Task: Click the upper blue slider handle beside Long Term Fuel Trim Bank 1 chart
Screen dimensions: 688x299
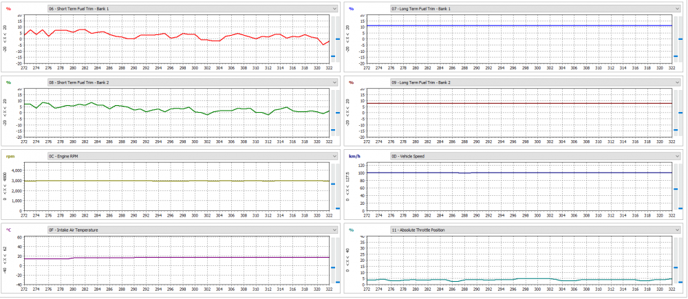Action: point(680,39)
